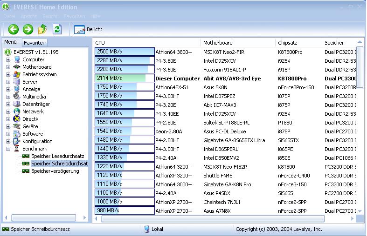This screenshot has width=367, height=236.
Task: Select the Multimedia speaker icon
Action: [x=17, y=97]
